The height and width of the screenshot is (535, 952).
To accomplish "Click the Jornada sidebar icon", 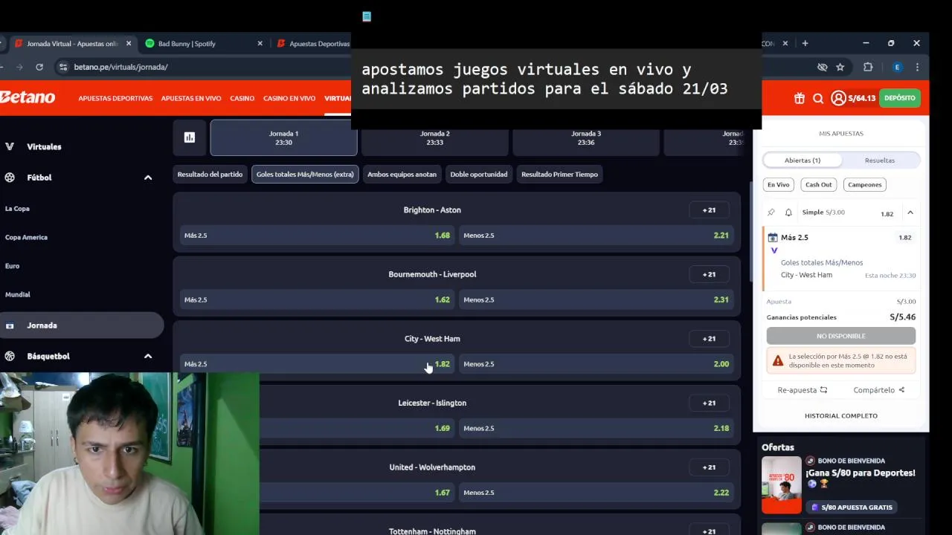I will pos(10,325).
